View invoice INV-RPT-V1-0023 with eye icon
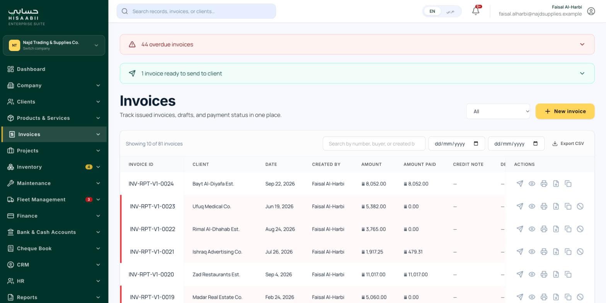Image resolution: width=606 pixels, height=303 pixels. (532, 206)
